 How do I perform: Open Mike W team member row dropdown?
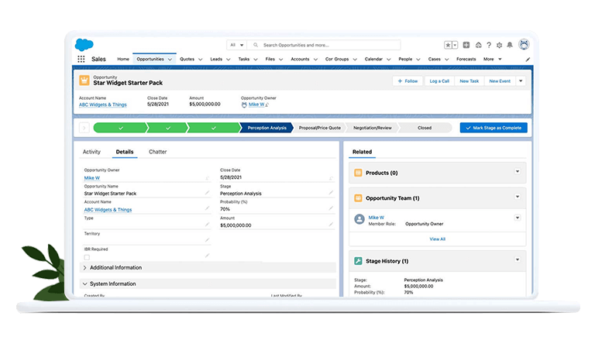click(518, 218)
